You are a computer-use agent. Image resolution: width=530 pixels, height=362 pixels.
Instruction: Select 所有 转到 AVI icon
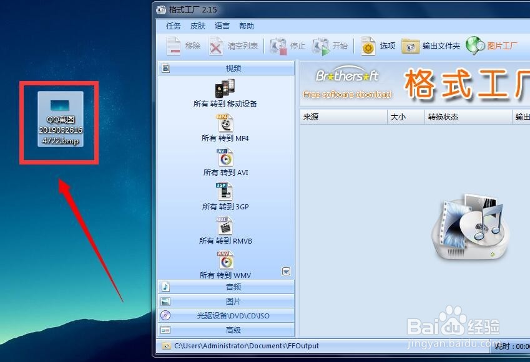pos(225,157)
